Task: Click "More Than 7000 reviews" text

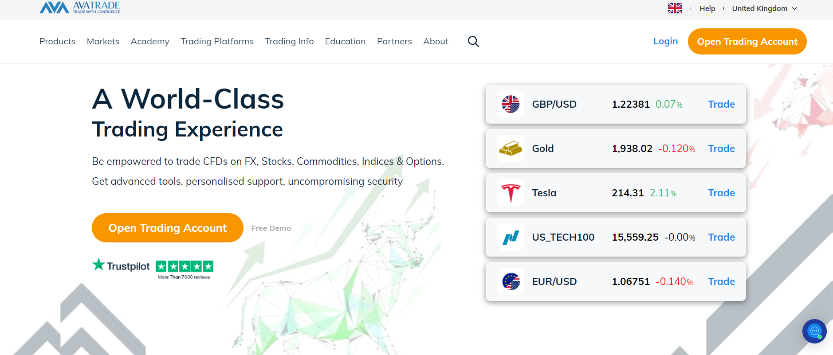Action: (x=184, y=277)
